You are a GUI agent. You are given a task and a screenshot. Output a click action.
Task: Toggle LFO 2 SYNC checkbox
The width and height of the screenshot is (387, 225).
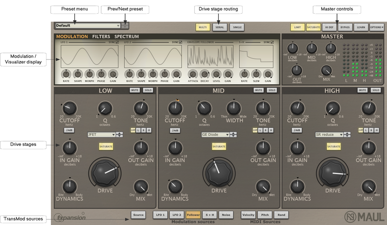click(x=181, y=42)
